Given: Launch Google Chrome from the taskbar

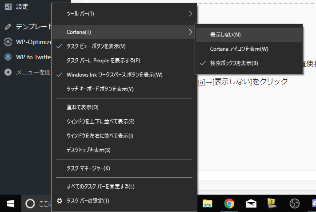Looking at the screenshot, I should tap(229, 204).
